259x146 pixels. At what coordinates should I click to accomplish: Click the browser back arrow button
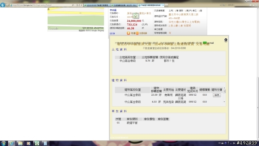[x=3, y=5]
